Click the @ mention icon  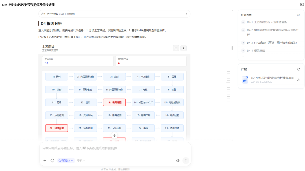tap(52, 161)
